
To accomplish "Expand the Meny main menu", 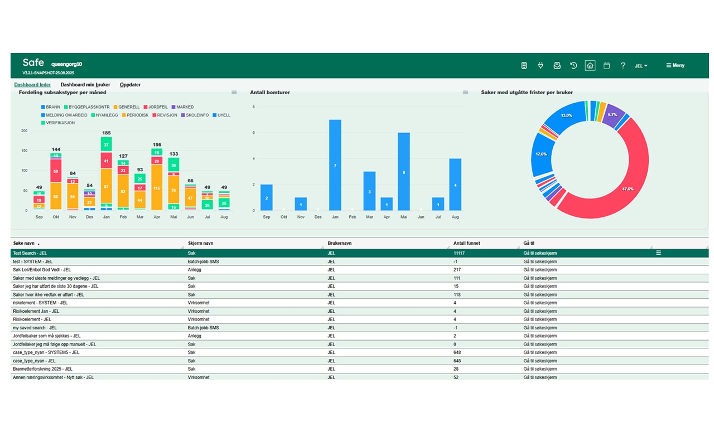I will pyautogui.click(x=675, y=66).
